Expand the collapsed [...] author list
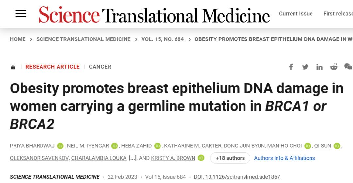 tap(133, 158)
